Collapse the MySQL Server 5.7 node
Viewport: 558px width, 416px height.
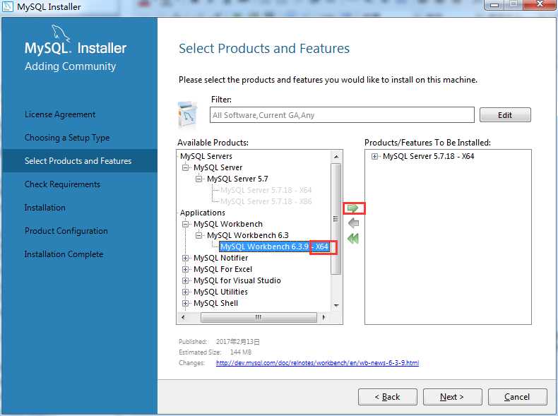tap(198, 179)
